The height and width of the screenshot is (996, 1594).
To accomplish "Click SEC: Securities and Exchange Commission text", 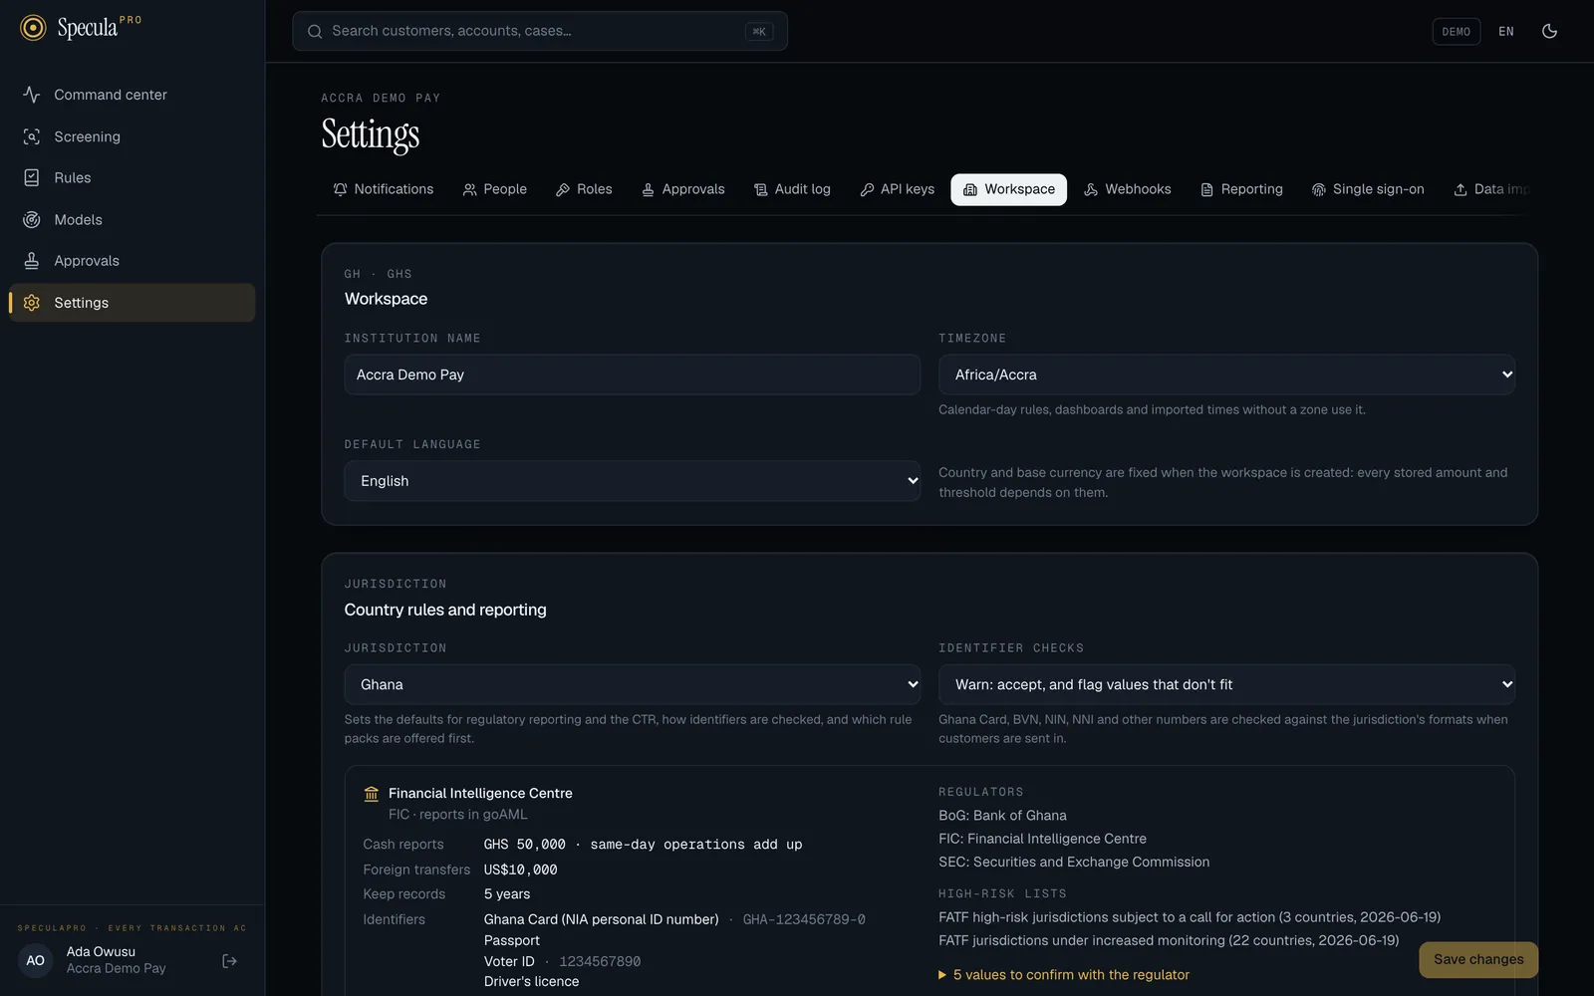I will pyautogui.click(x=1074, y=863).
